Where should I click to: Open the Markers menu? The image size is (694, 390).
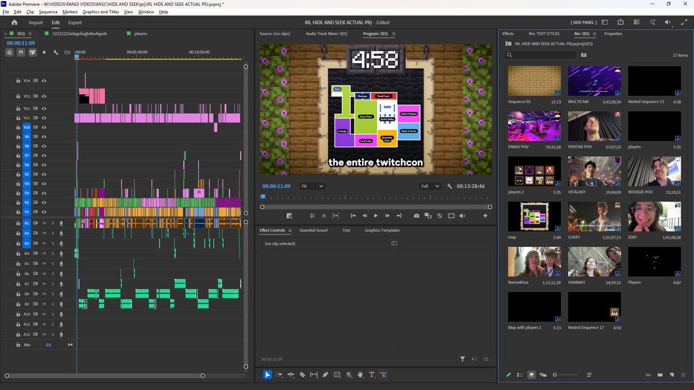(x=70, y=12)
